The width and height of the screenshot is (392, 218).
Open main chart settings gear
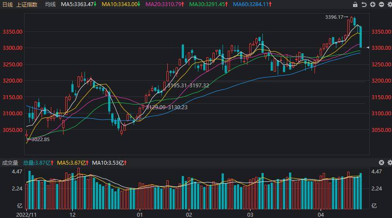(x=388, y=4)
